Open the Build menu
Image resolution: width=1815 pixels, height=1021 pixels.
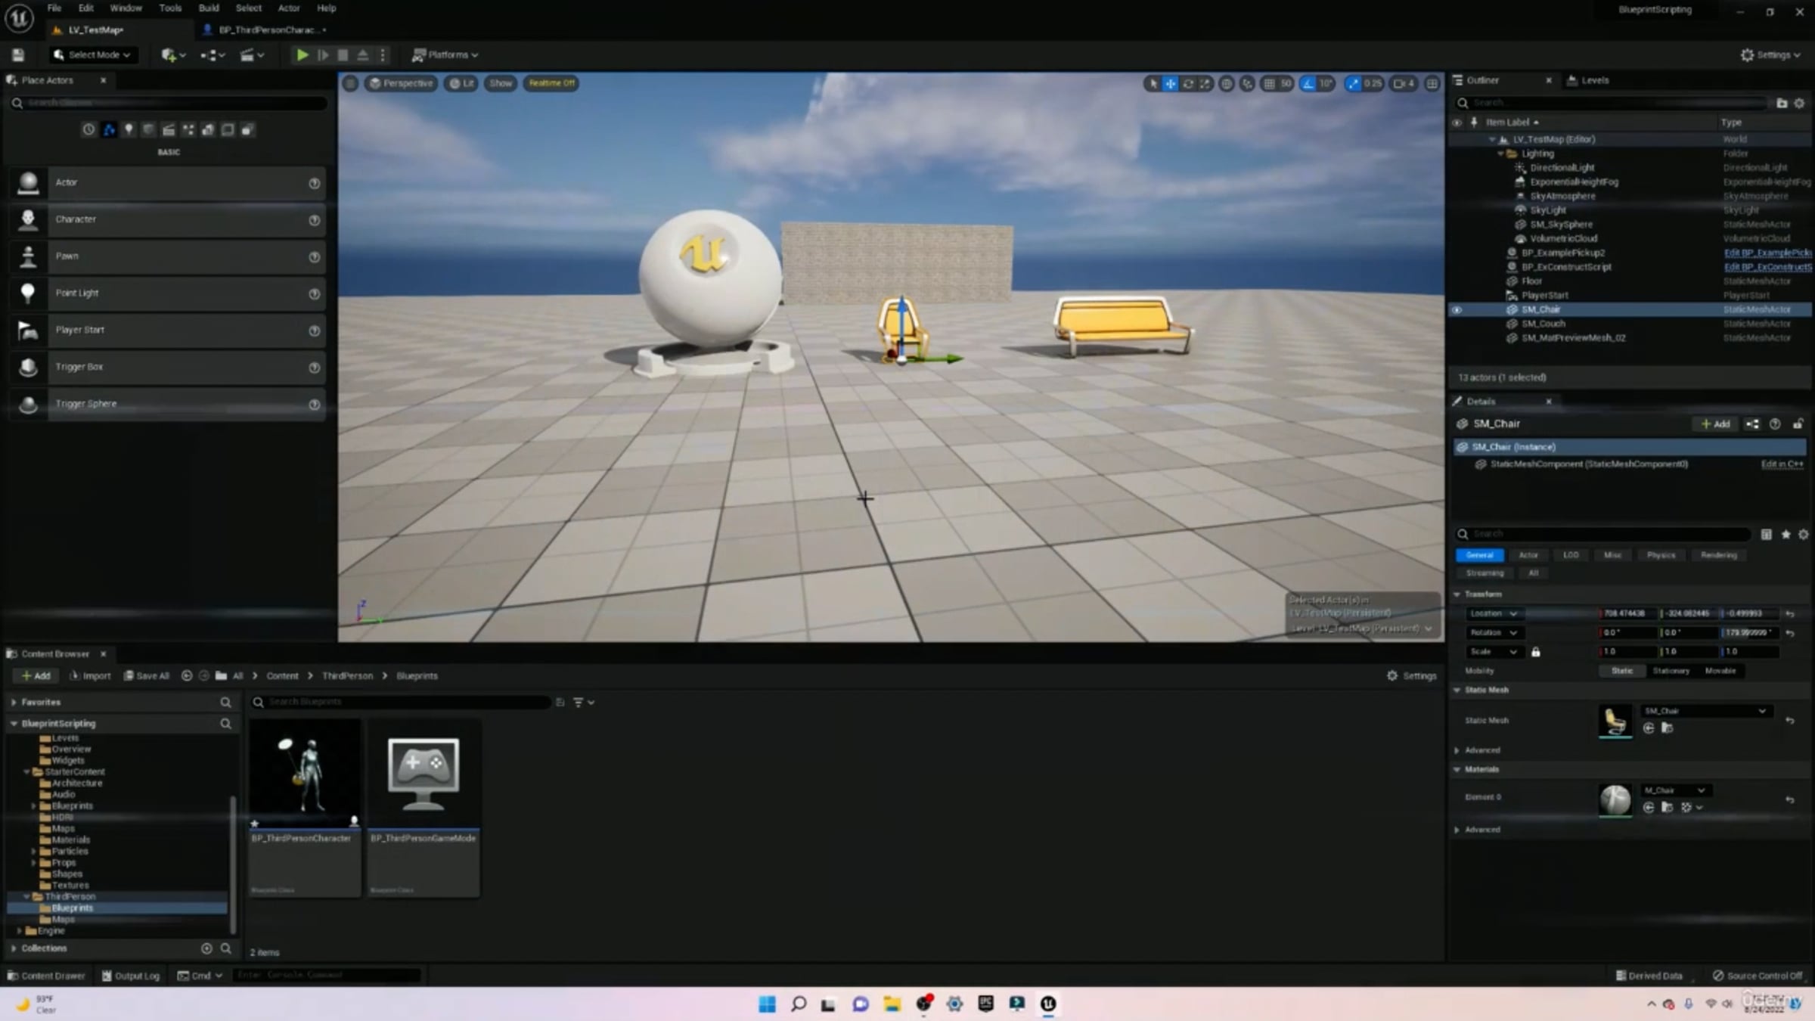tap(208, 8)
